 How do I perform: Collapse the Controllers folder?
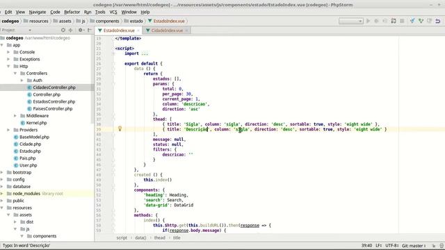(15, 74)
